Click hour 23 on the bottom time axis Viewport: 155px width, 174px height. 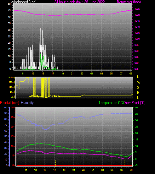coord(83,170)
